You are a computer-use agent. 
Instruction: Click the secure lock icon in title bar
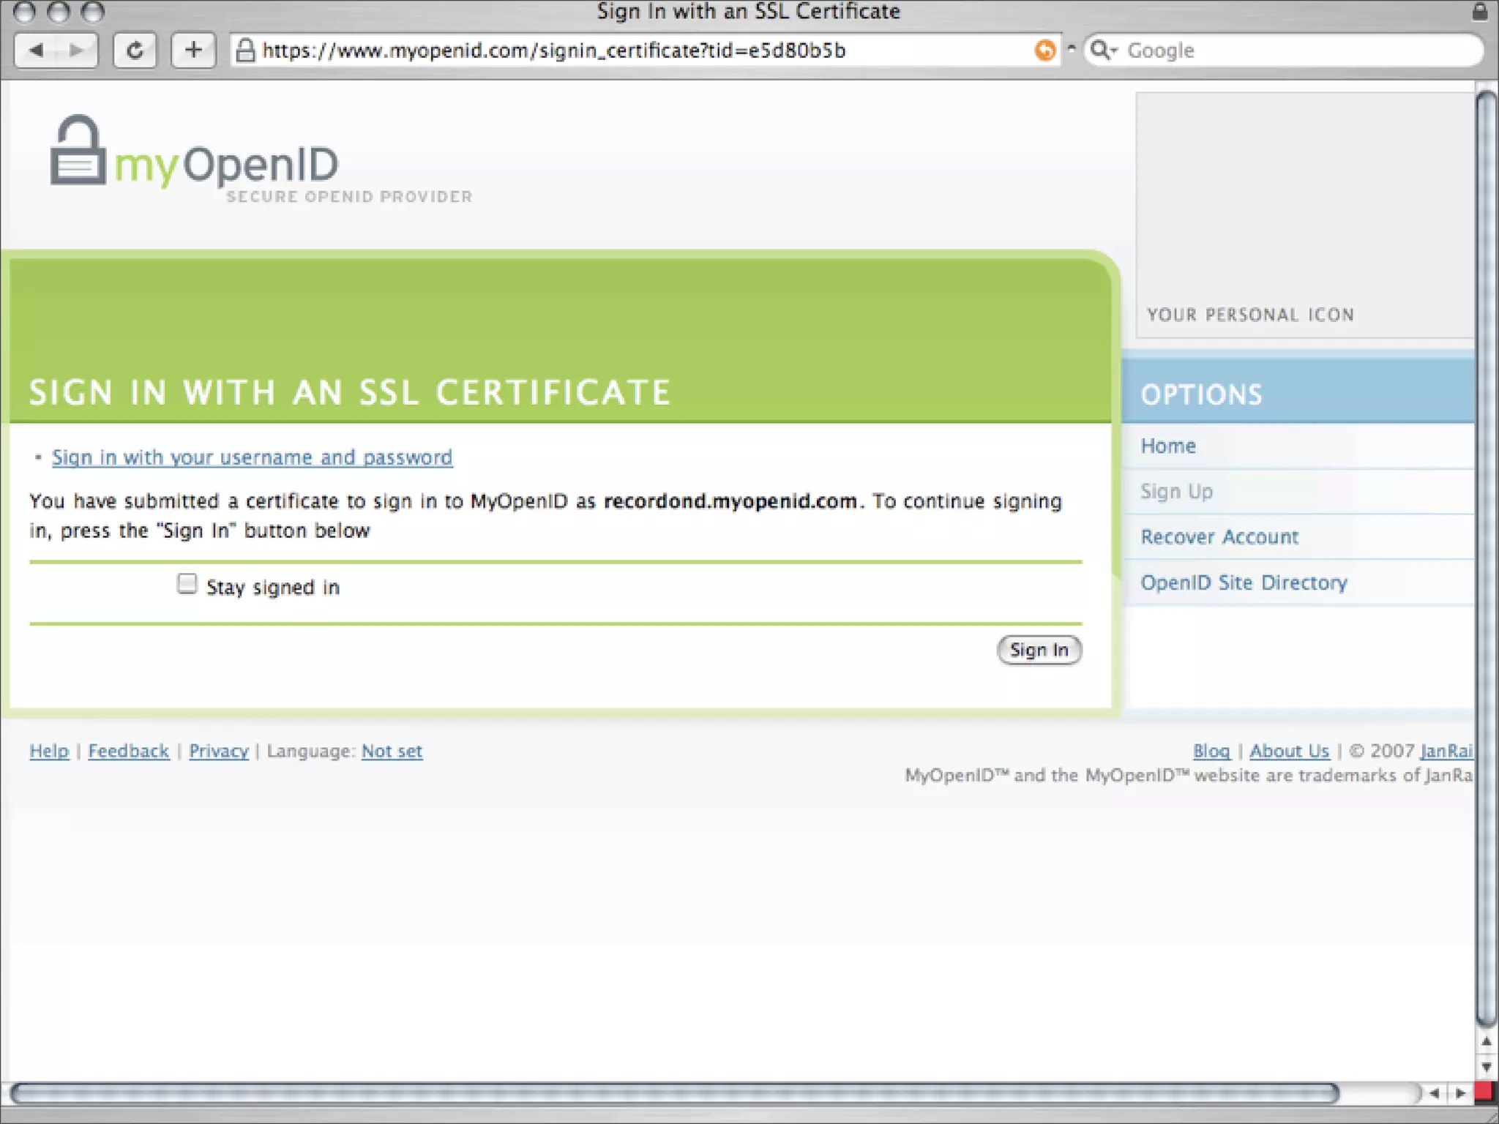tap(1479, 12)
